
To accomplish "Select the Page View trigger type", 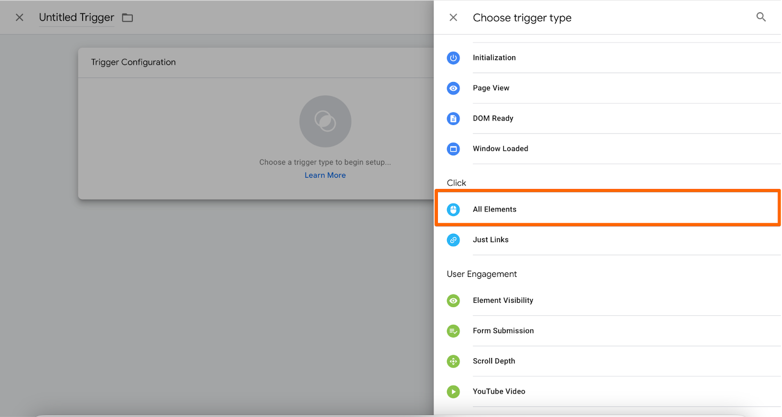I will 491,88.
